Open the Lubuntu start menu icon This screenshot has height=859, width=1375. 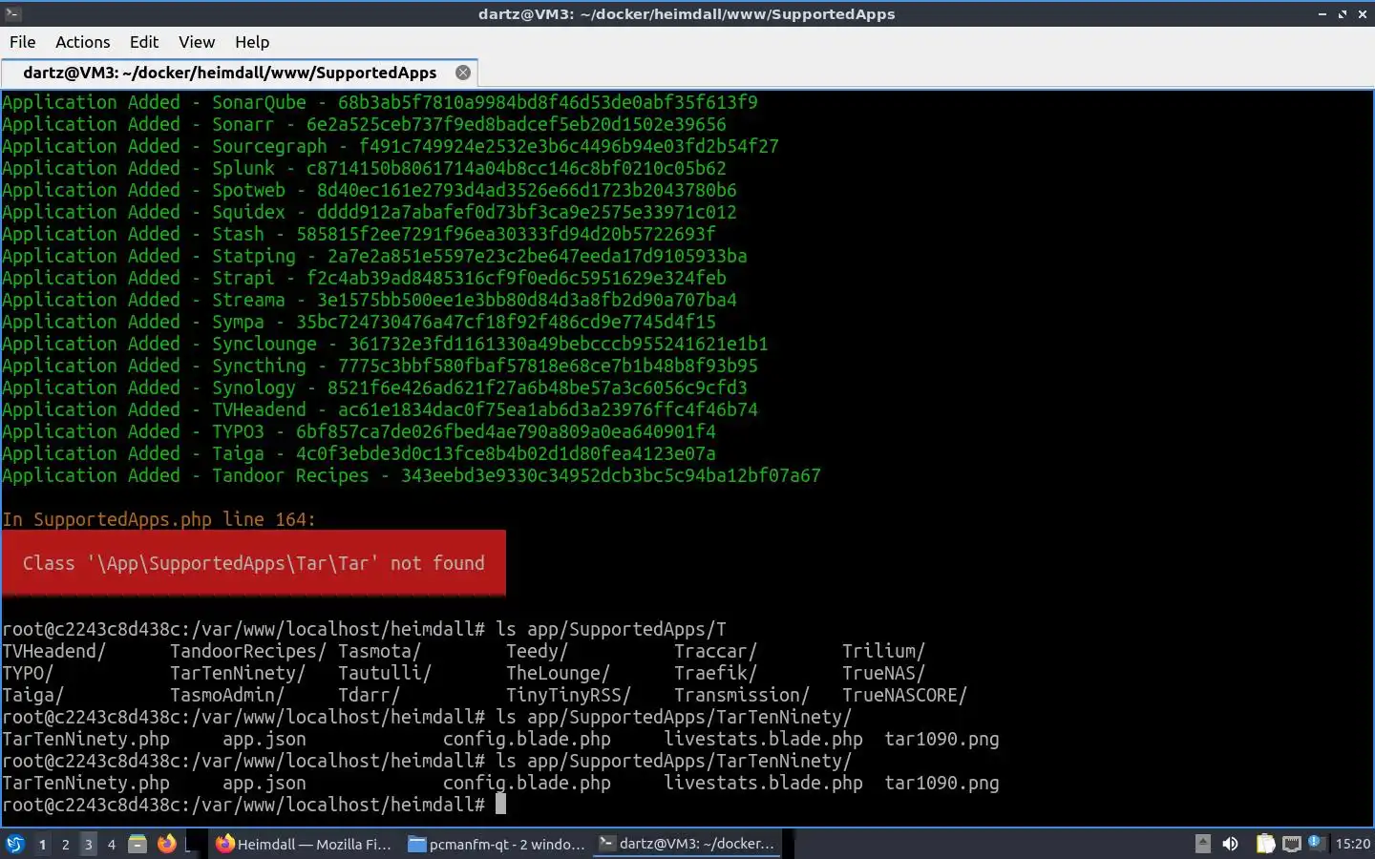coord(14,844)
